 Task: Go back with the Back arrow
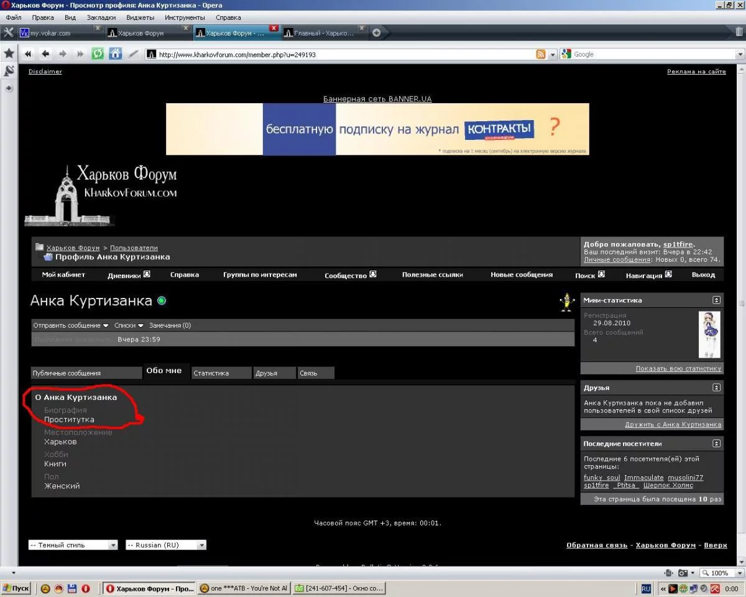(45, 54)
